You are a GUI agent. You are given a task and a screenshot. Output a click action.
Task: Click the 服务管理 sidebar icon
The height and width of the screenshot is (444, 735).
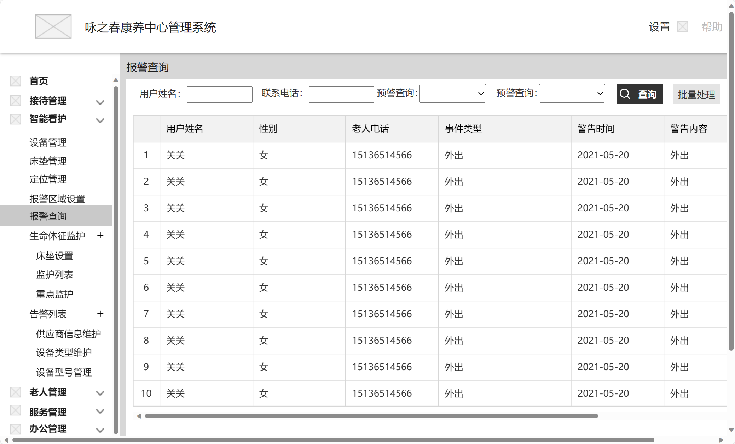[x=16, y=410]
